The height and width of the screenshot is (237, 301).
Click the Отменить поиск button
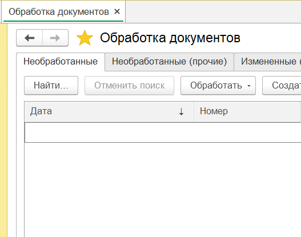coord(130,86)
